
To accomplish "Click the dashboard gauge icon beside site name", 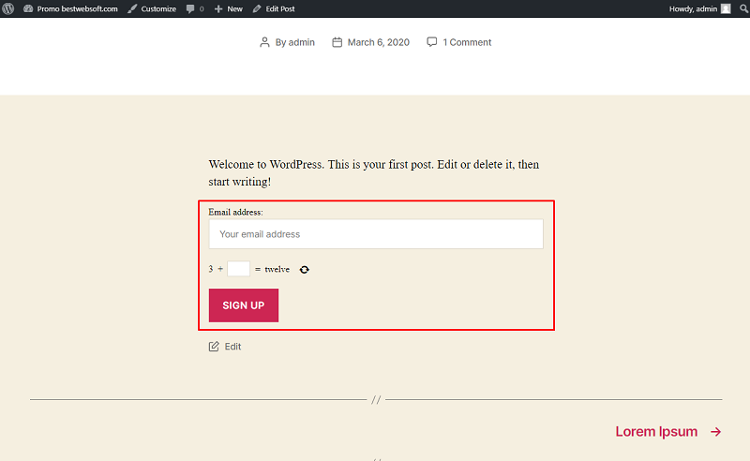I will pos(28,8).
